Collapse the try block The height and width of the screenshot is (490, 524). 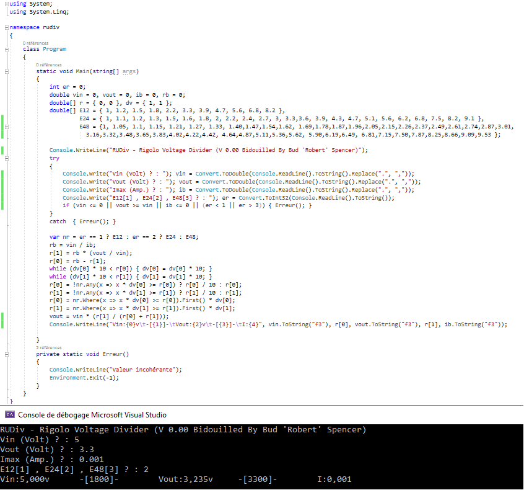pos(6,158)
